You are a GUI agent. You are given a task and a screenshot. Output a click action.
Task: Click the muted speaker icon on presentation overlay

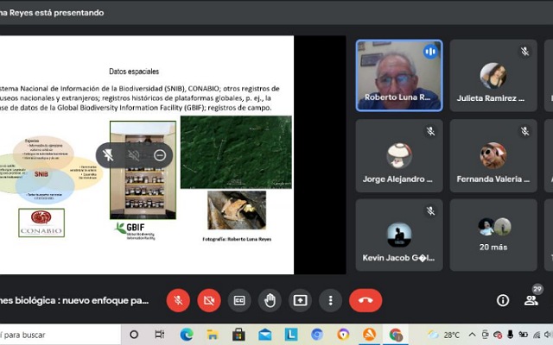[x=134, y=155]
